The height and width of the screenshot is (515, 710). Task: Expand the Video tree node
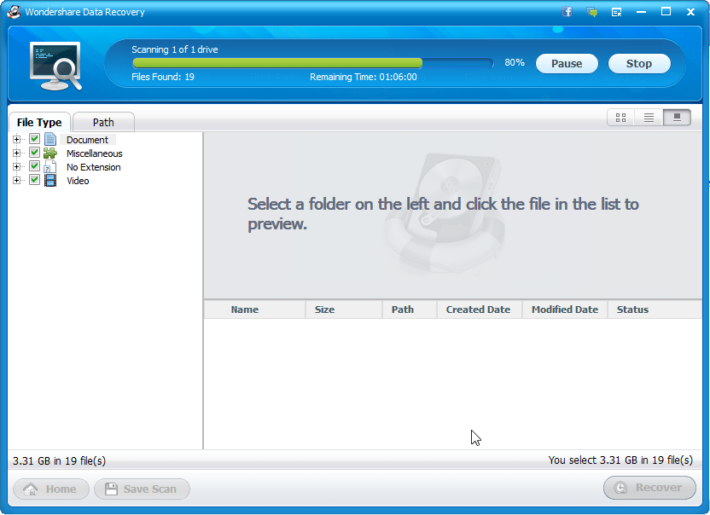pyautogui.click(x=17, y=180)
